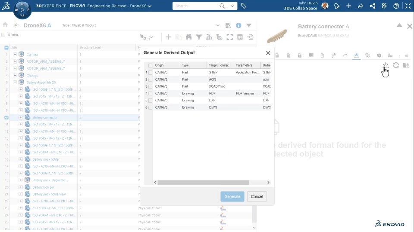Click the more tabs chevron in side panel
Screen dimensions: 414x232
[x=399, y=56]
